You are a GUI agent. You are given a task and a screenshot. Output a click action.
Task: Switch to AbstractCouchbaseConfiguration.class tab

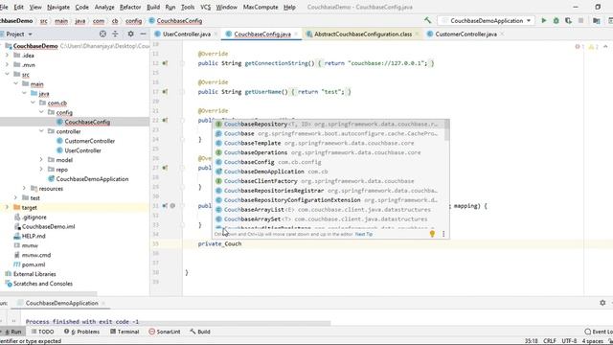362,34
